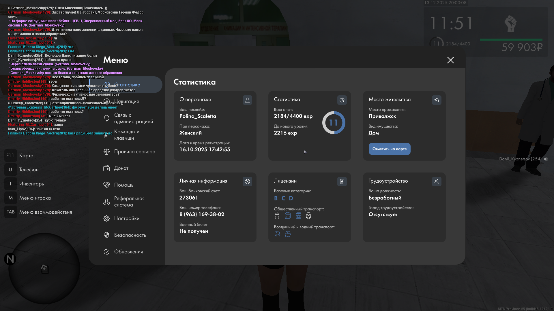Go to Донат section
Image resolution: width=554 pixels, height=311 pixels.
click(x=121, y=168)
